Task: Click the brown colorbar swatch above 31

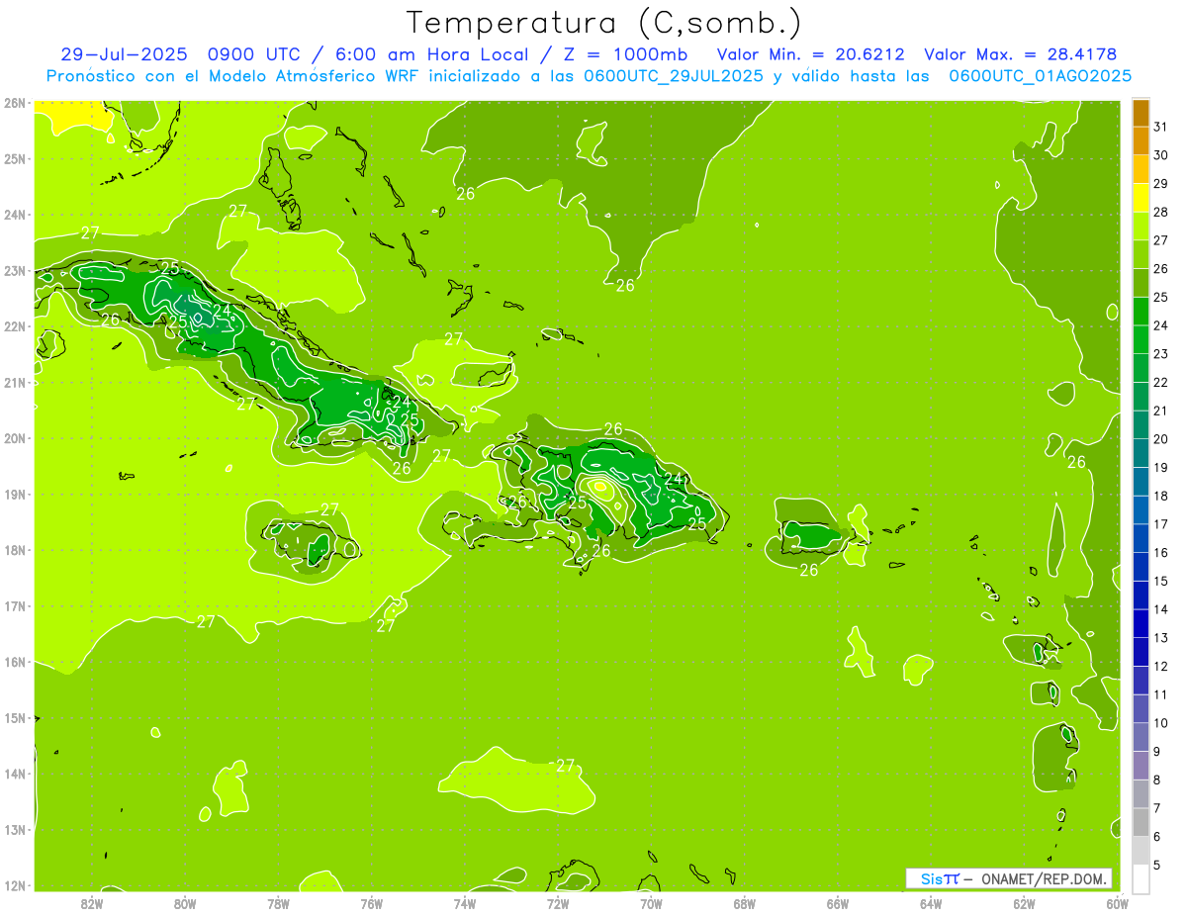Action: pyautogui.click(x=1141, y=113)
